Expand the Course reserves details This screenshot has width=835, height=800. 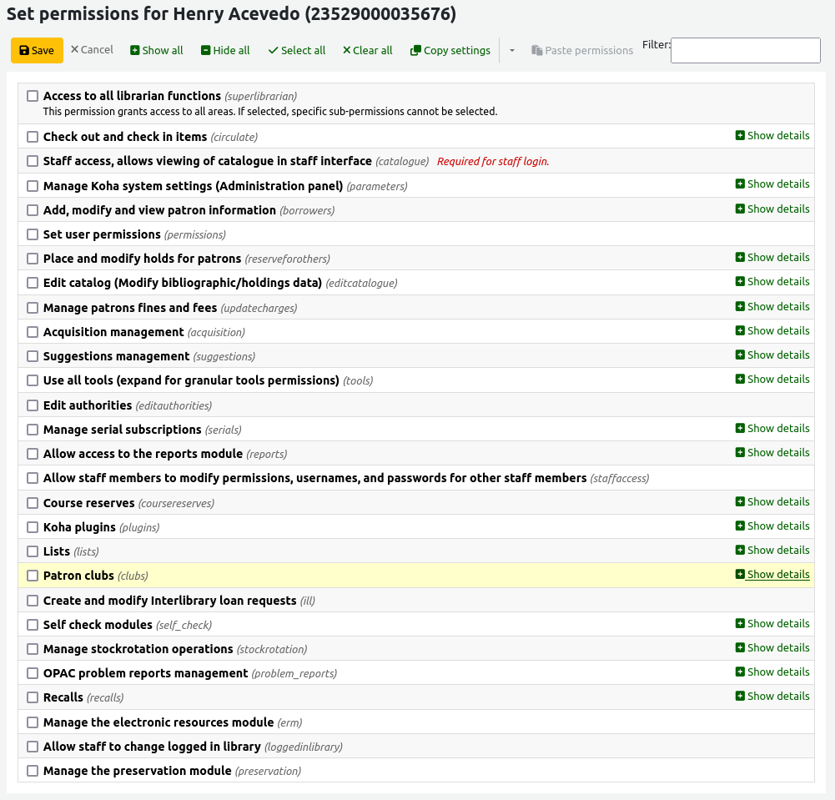tap(772, 501)
